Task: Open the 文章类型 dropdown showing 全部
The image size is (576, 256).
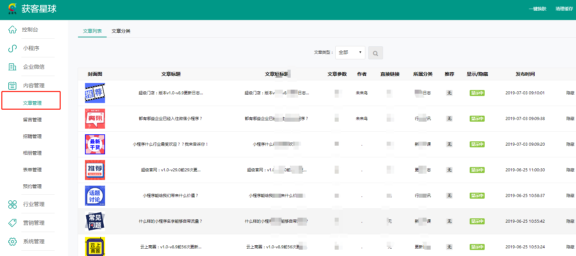Action: tap(350, 53)
